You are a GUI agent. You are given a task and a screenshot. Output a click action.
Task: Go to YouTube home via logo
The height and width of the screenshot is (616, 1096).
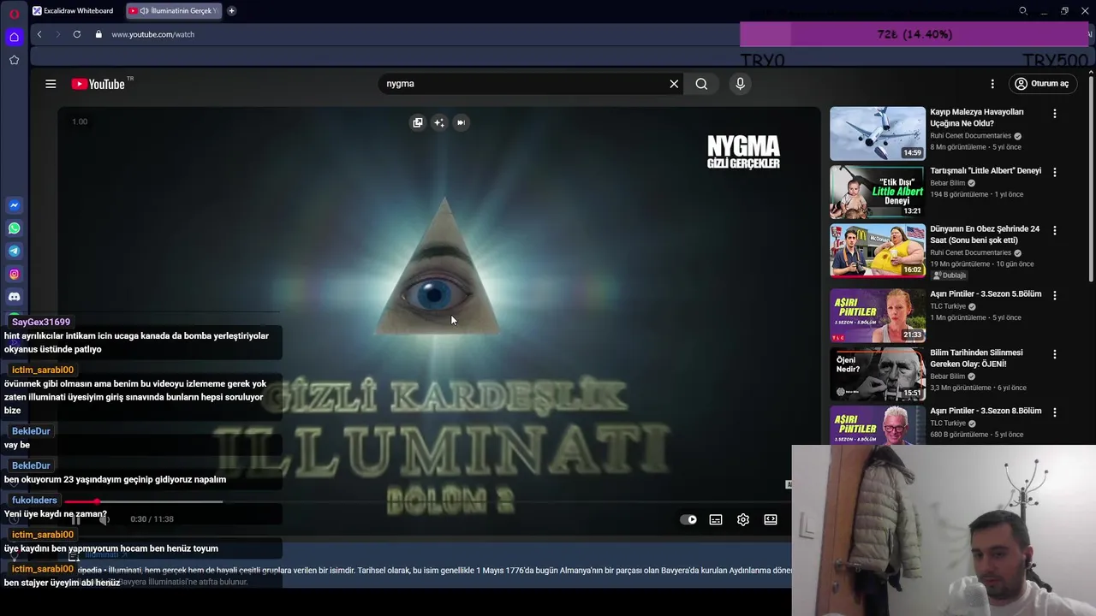click(98, 84)
